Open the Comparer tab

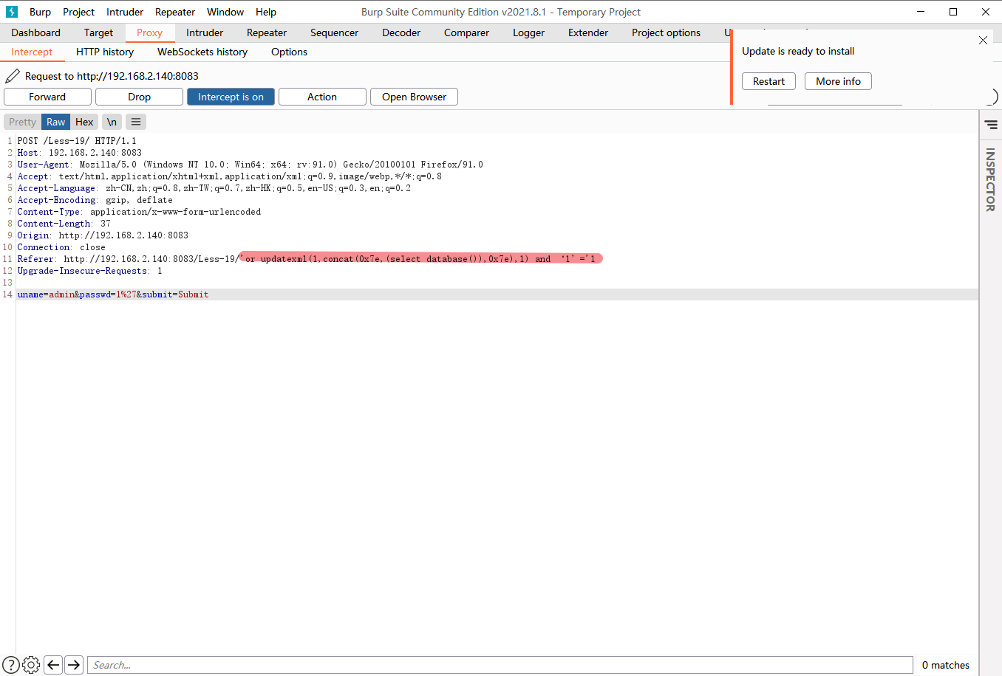[x=466, y=32]
